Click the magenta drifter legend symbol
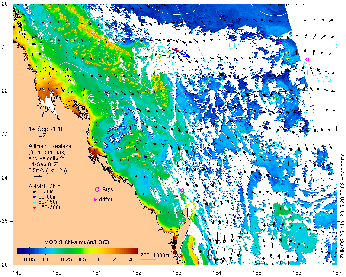This screenshot has width=346, height=277. coord(96,200)
